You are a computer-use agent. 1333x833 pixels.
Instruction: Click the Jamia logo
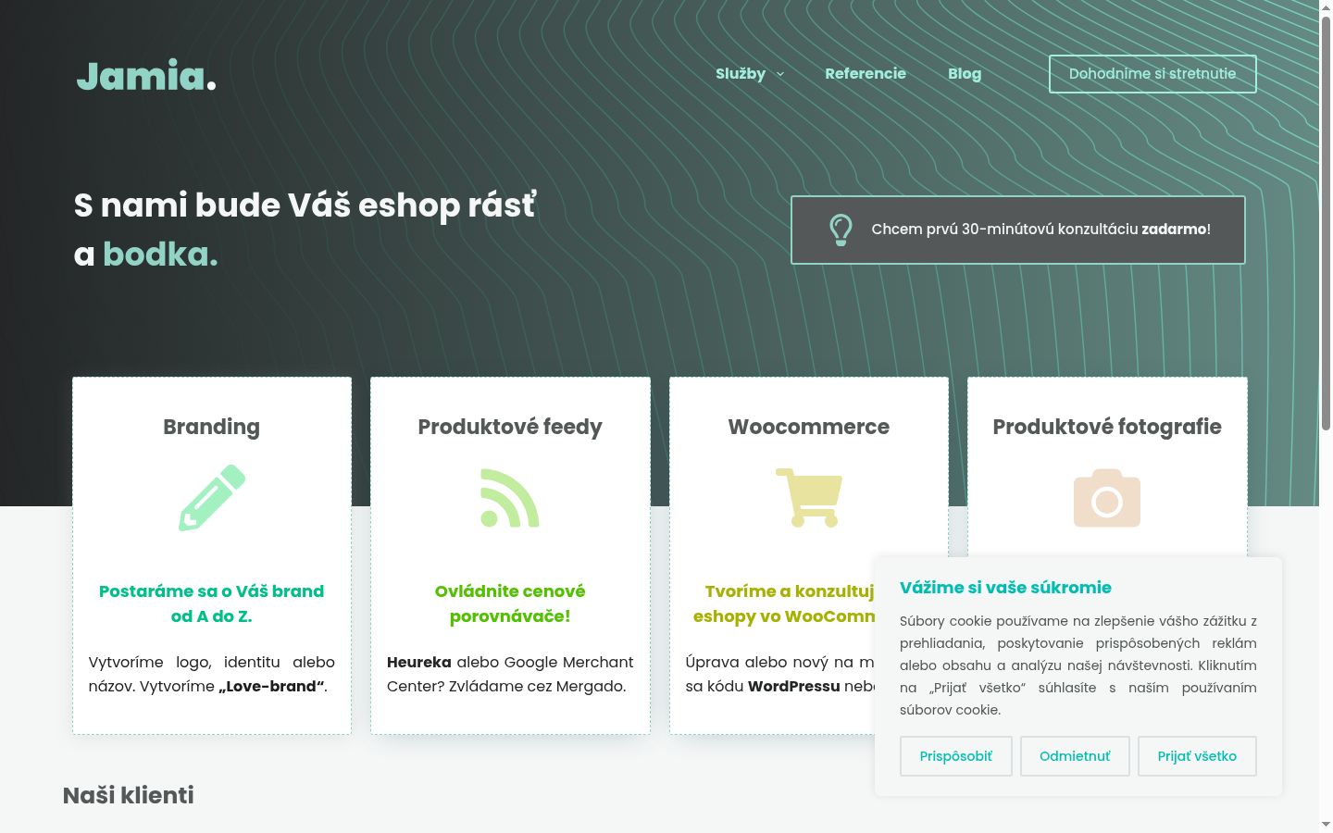point(146,76)
